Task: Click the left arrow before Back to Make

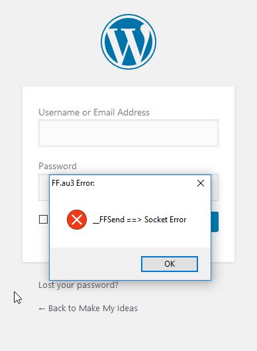Action: (42, 309)
